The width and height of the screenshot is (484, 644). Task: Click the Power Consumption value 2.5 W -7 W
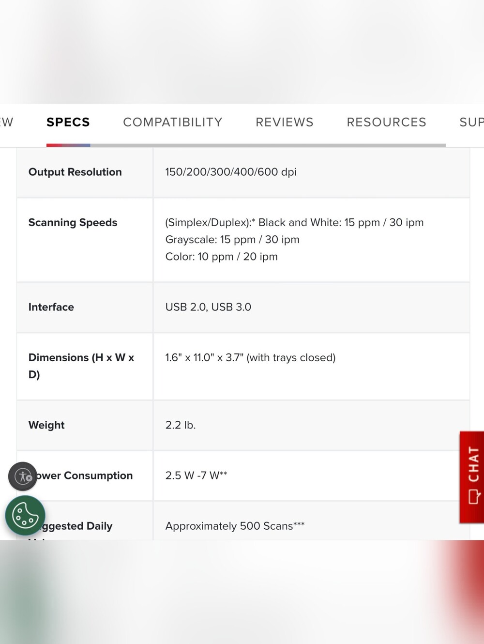[196, 475]
